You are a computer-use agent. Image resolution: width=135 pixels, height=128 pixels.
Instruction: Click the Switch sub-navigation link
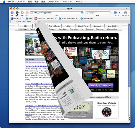click(x=33, y=29)
